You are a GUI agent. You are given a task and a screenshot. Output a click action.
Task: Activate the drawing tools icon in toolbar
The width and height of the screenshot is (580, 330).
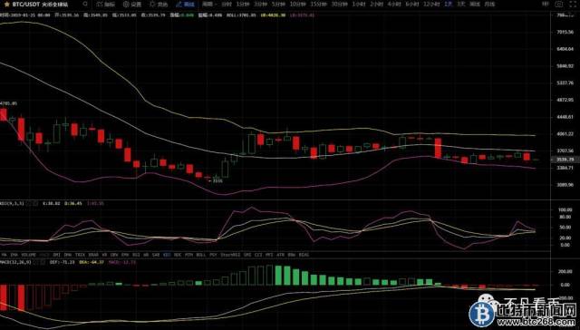159,5
